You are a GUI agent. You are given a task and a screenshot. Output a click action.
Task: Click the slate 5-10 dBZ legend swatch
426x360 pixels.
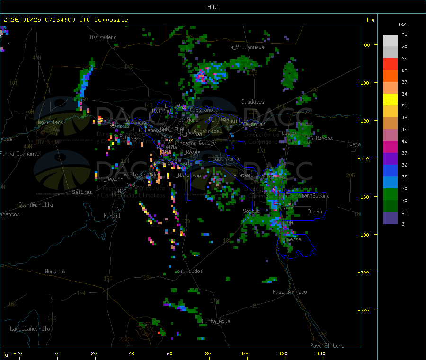[390, 218]
